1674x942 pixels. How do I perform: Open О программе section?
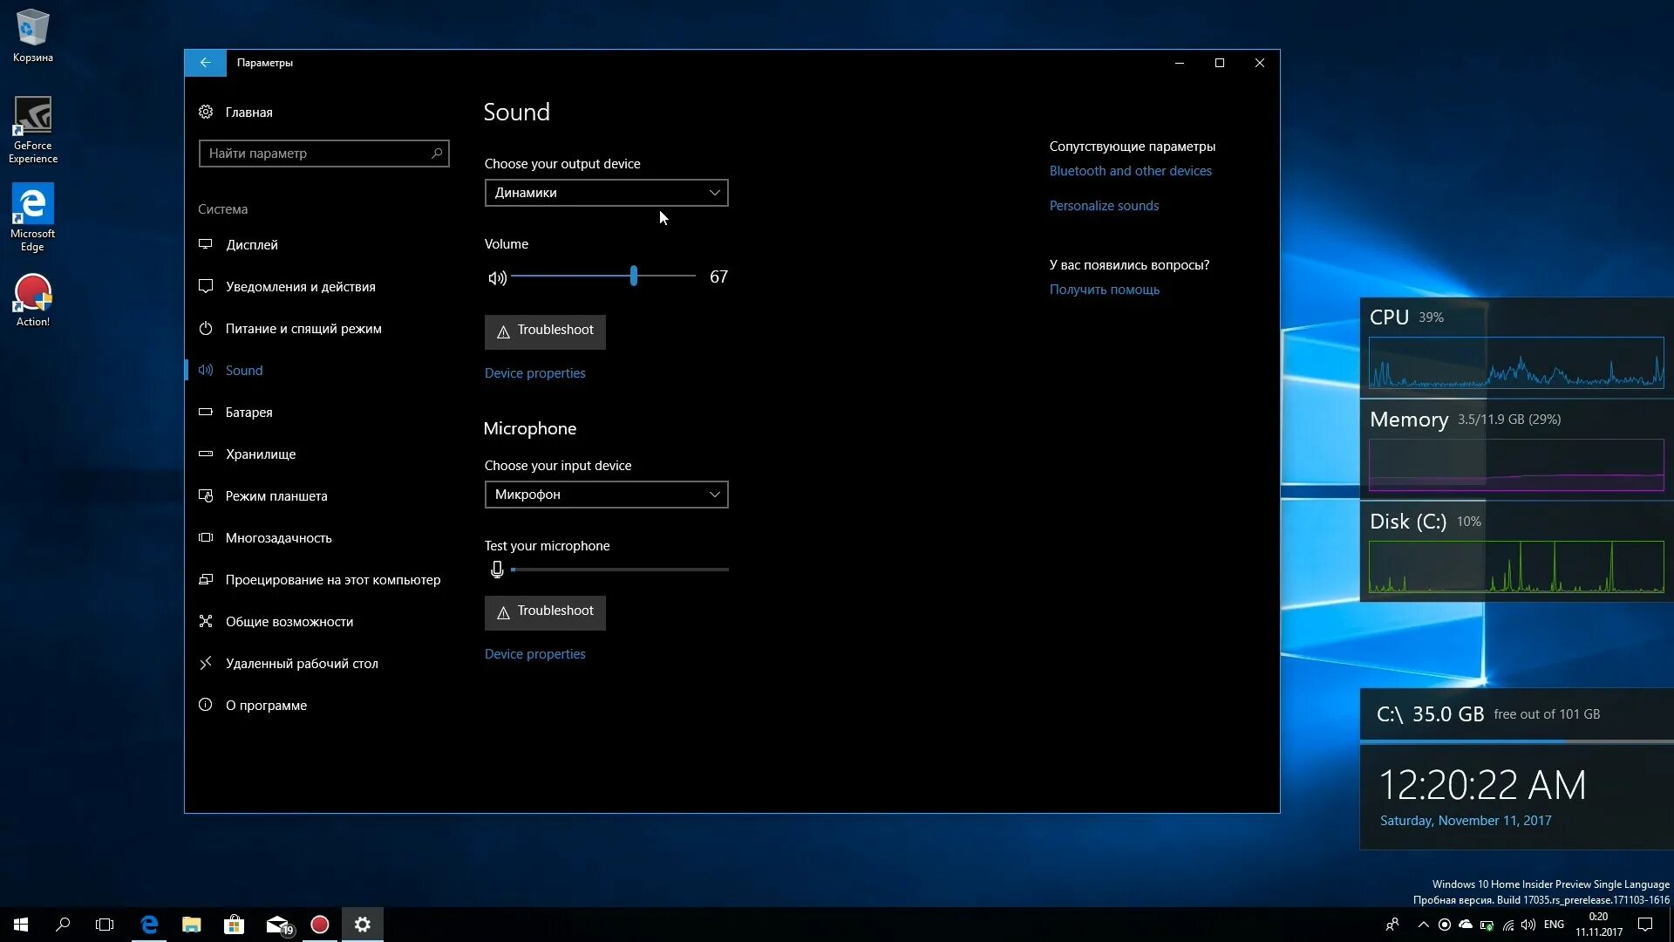point(266,705)
